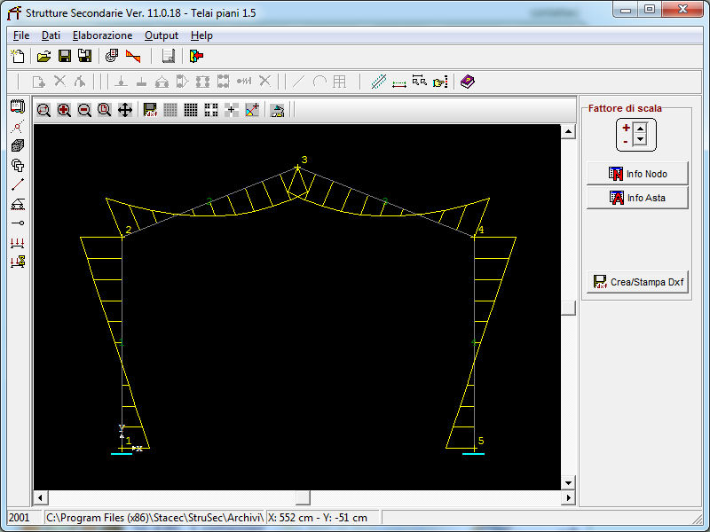710x532 pixels.
Task: Save with the single floppy disk icon
Action: coord(65,56)
